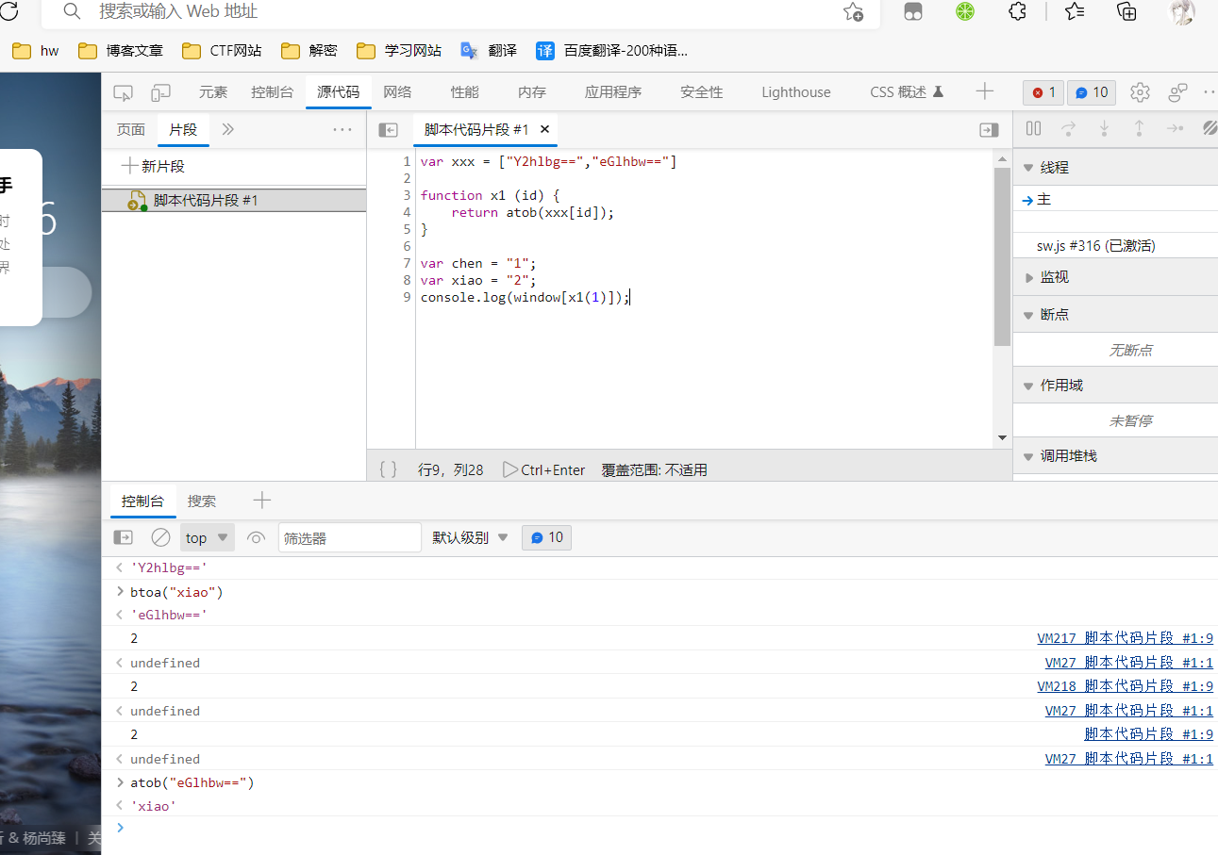Image resolution: width=1218 pixels, height=855 pixels.
Task: Pause script execution button
Action: coord(1034,129)
